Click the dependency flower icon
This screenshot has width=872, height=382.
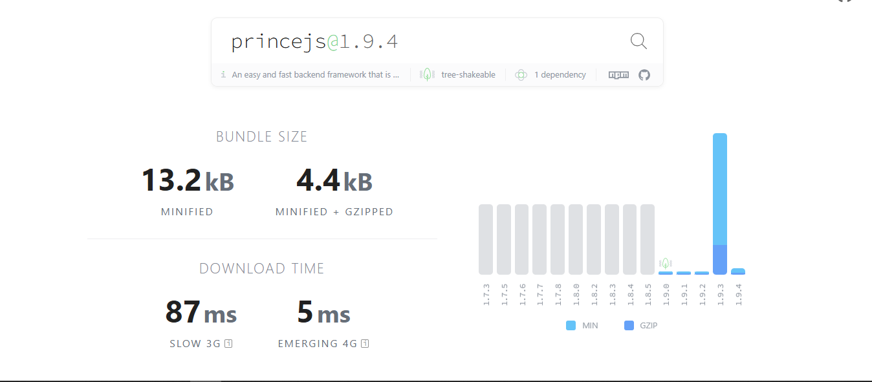coord(521,74)
